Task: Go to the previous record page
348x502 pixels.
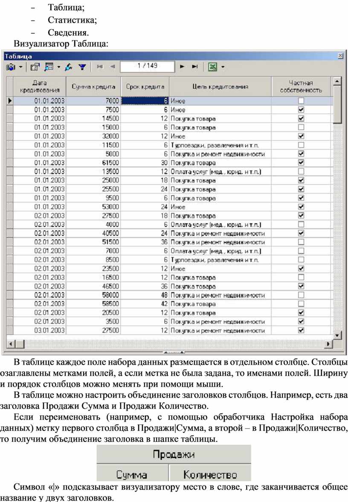Action: (112, 67)
